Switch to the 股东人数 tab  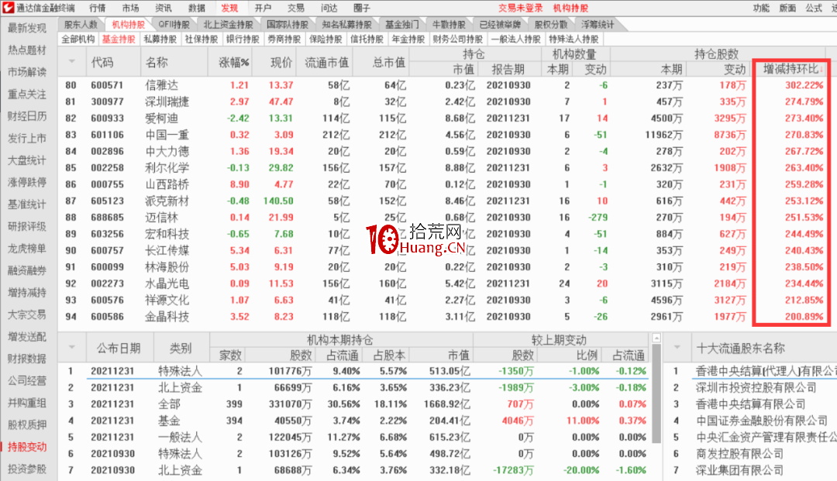click(x=81, y=25)
